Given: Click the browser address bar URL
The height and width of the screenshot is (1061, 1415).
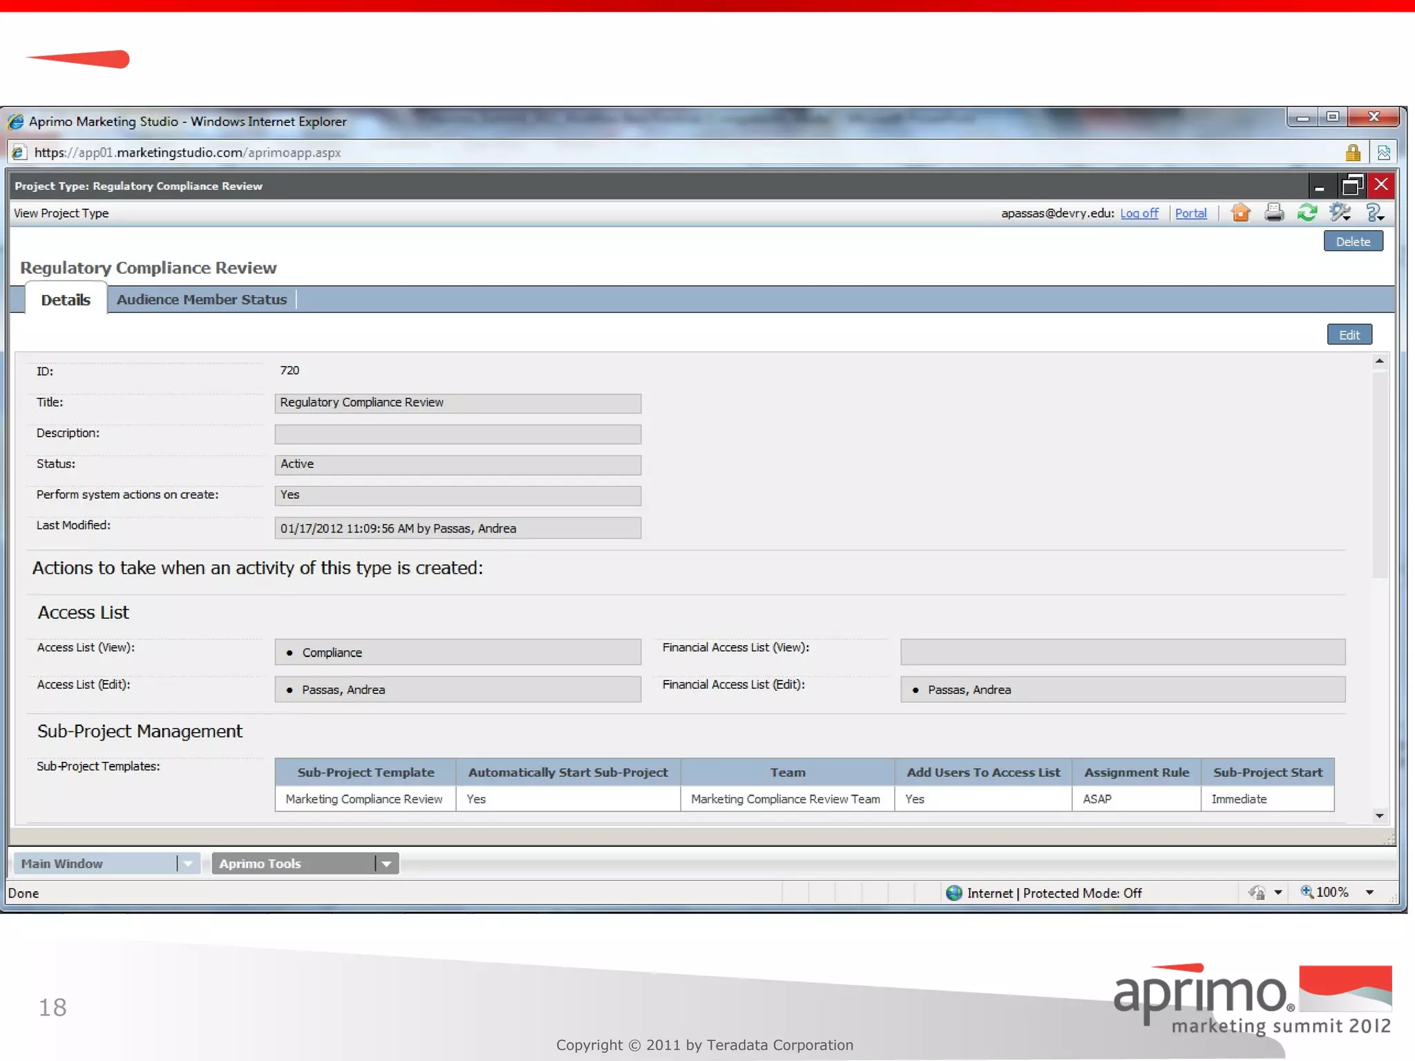Looking at the screenshot, I should [187, 153].
